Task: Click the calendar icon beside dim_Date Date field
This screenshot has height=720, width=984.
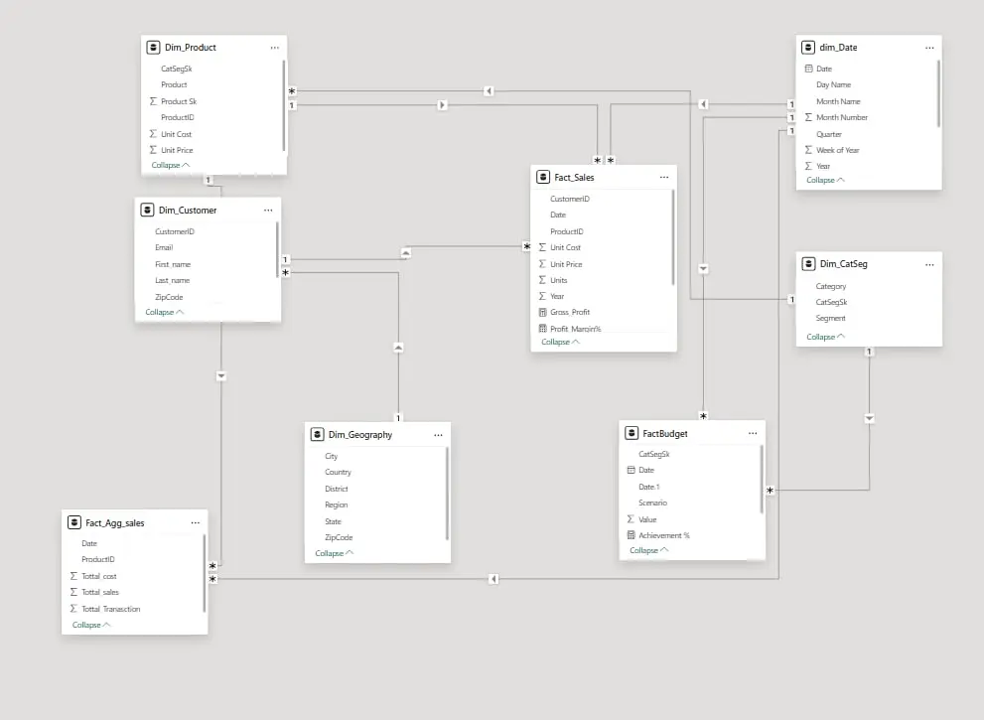Action: pyautogui.click(x=808, y=69)
